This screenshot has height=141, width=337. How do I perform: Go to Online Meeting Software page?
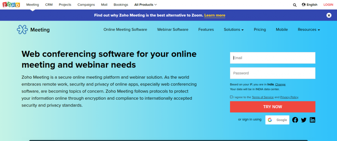tap(125, 30)
